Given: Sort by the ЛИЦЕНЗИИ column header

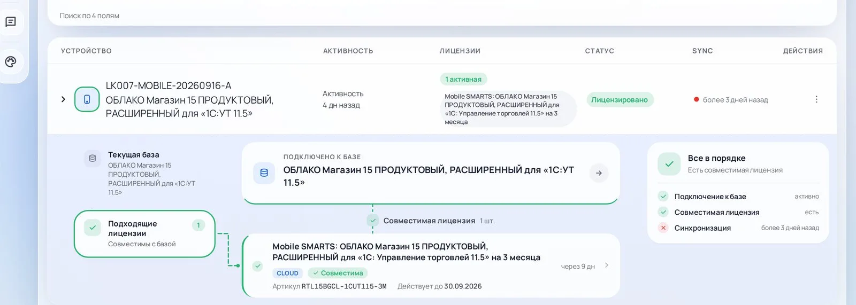Looking at the screenshot, I should point(460,51).
